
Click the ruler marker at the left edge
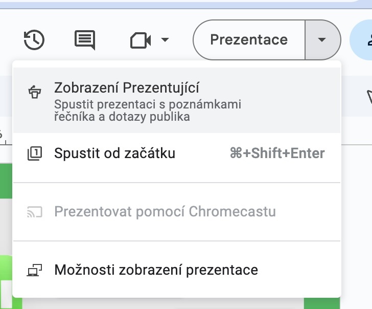(3, 135)
